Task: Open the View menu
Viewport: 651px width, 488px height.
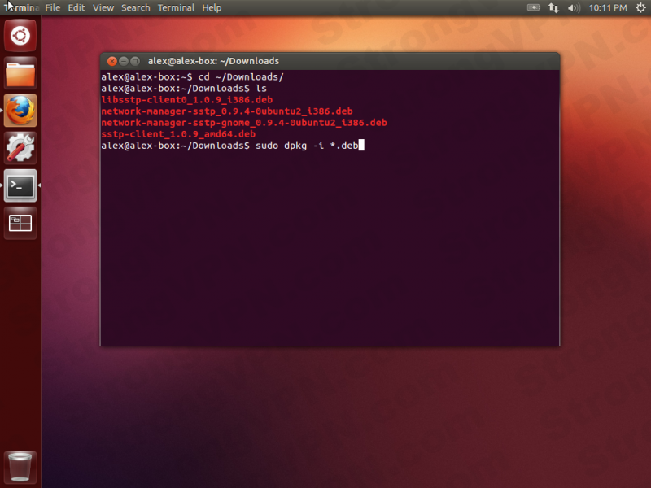Action: pos(103,7)
